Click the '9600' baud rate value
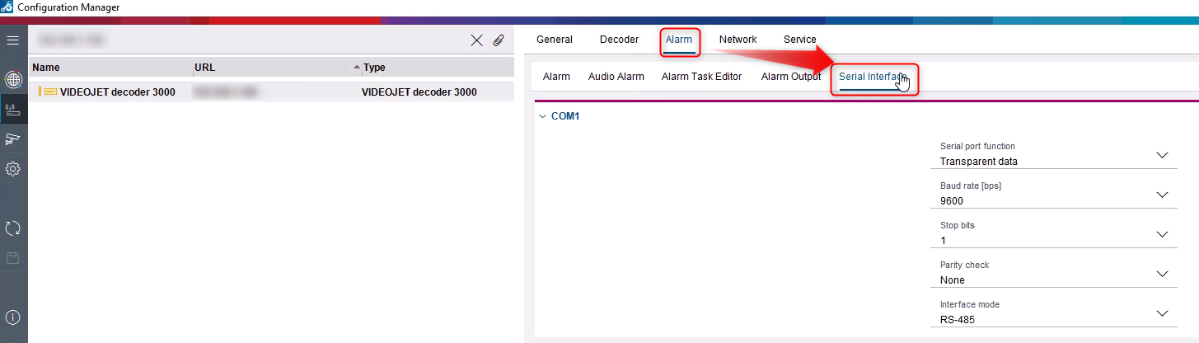1199x343 pixels. tap(952, 201)
